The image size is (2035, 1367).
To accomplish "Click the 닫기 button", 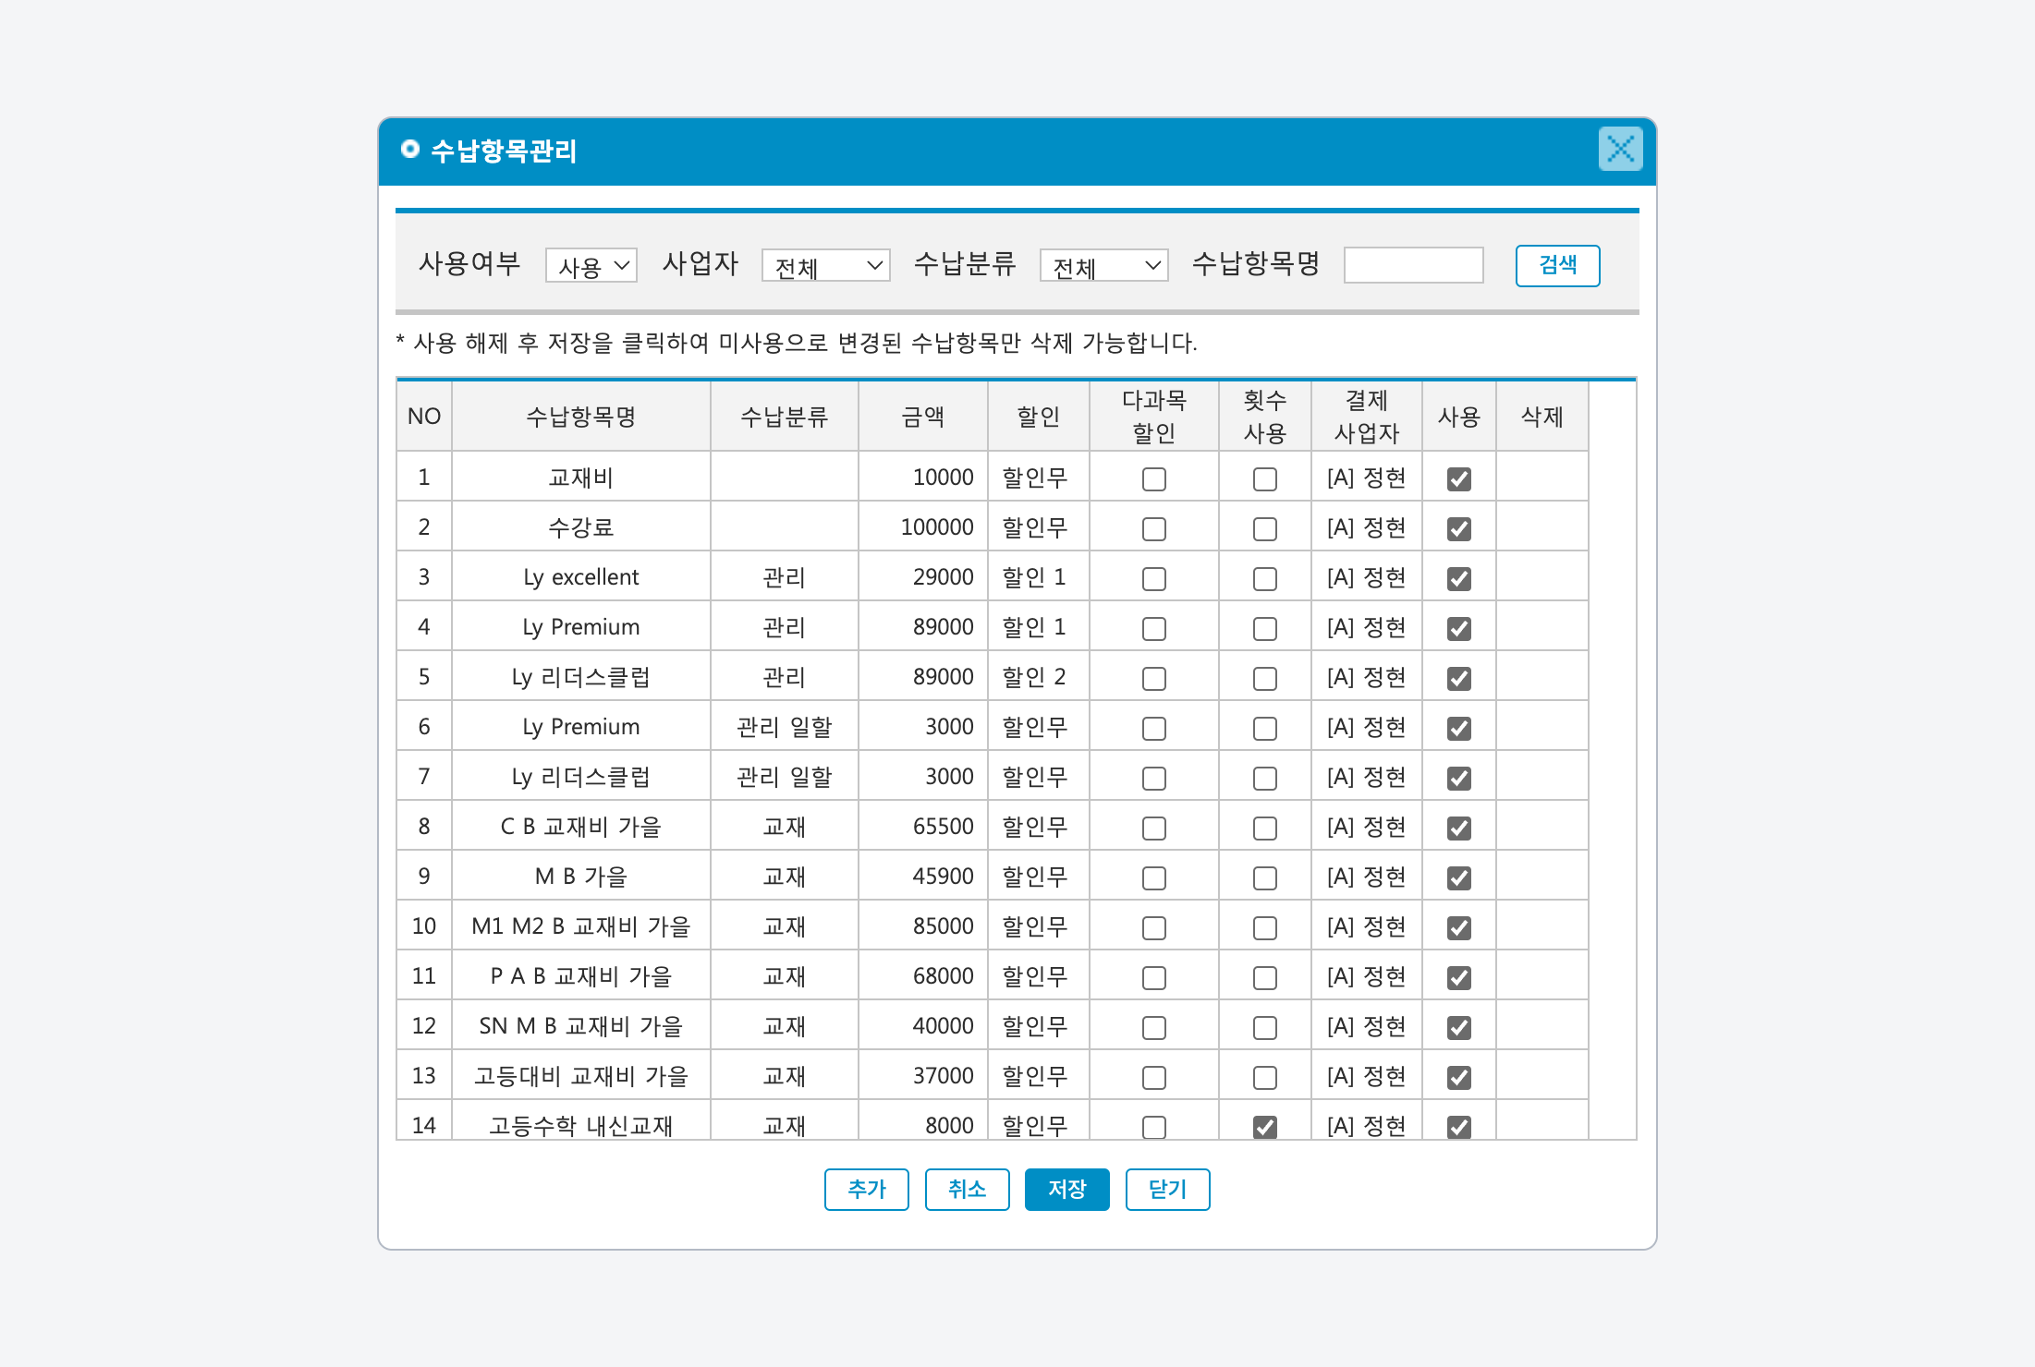I will [x=1167, y=1189].
